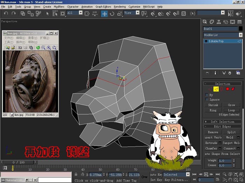Open the Modifier List dropdown

pos(241,35)
